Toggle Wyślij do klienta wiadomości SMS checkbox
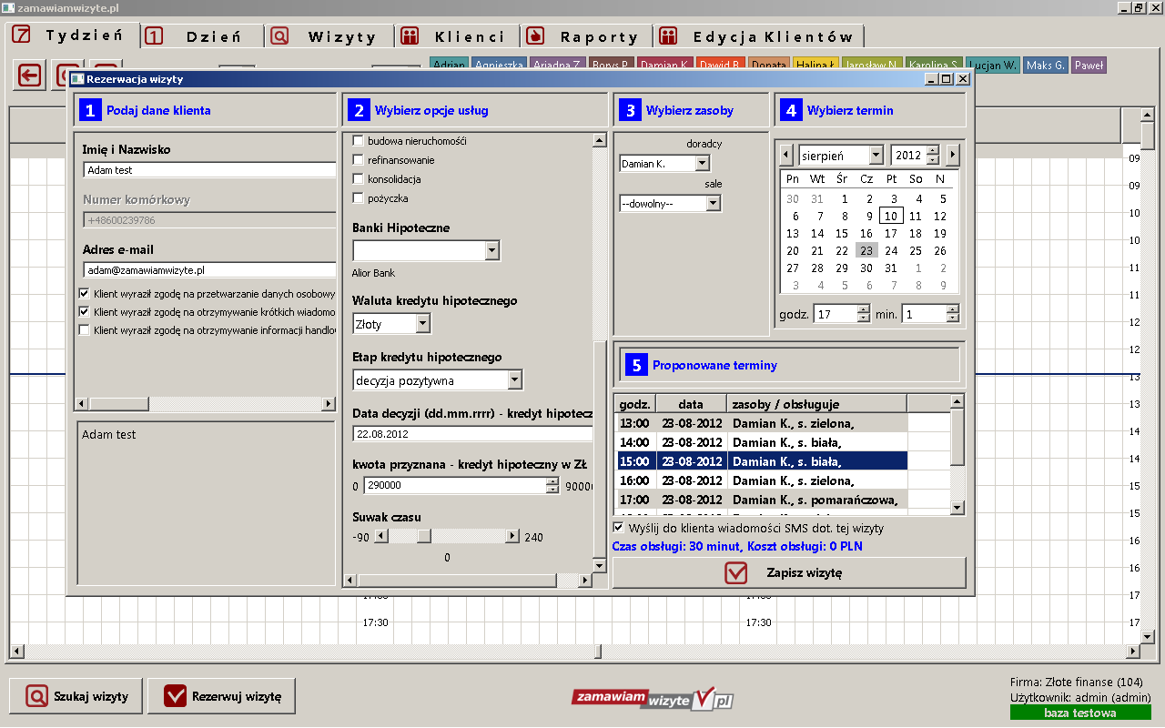 [x=619, y=528]
